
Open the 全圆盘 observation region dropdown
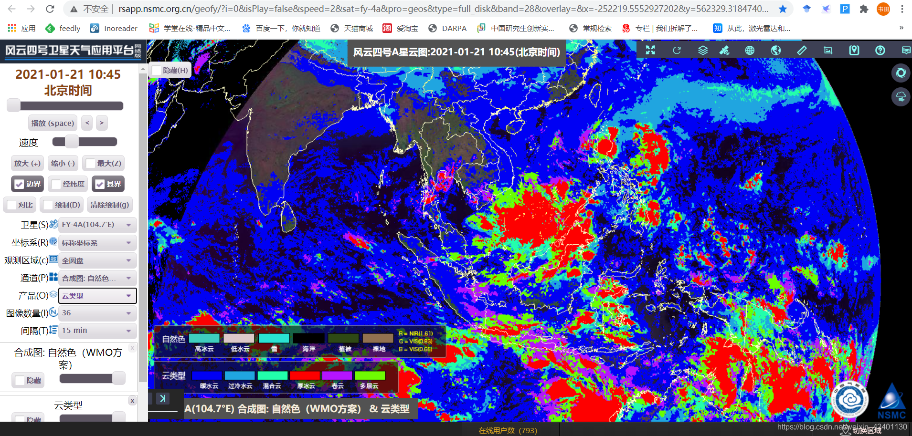[x=97, y=260]
